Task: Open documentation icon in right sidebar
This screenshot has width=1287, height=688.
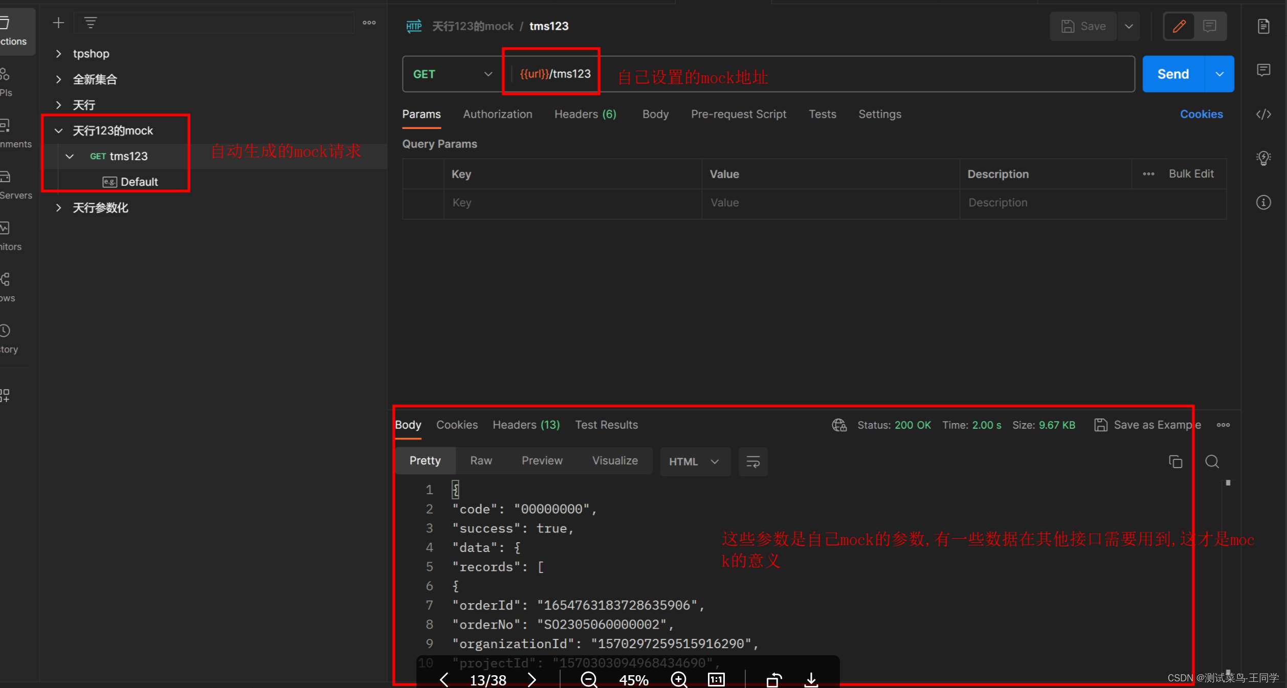Action: point(1263,26)
